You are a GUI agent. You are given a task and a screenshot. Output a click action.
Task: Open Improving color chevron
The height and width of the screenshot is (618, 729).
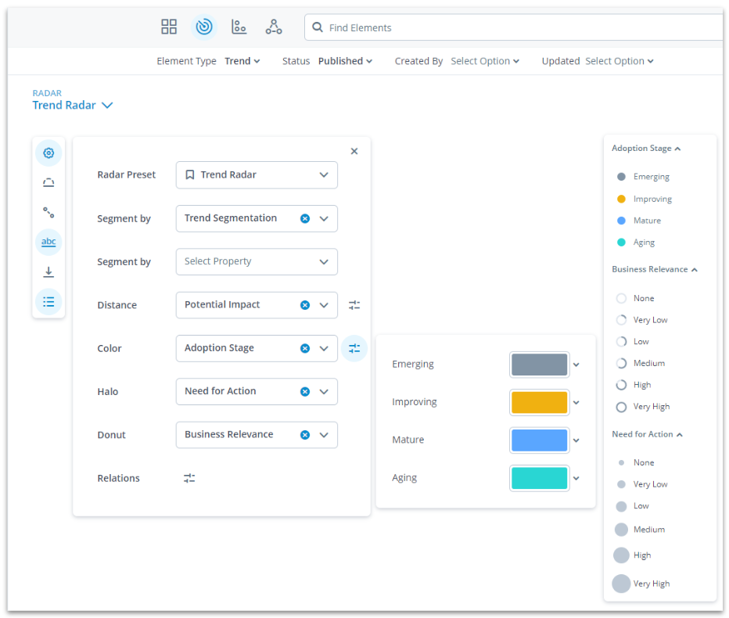click(576, 403)
